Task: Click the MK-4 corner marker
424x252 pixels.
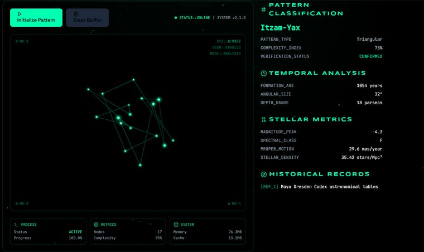Action: (234, 203)
